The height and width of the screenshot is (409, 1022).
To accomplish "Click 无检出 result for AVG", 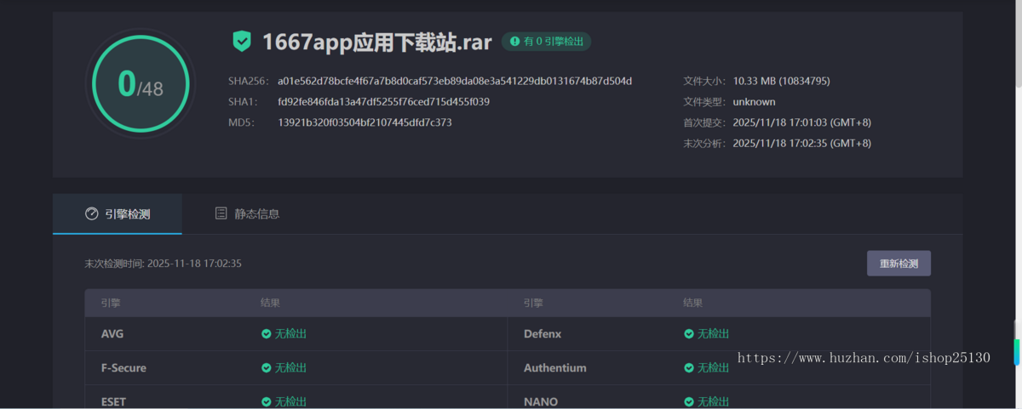I will (x=290, y=334).
